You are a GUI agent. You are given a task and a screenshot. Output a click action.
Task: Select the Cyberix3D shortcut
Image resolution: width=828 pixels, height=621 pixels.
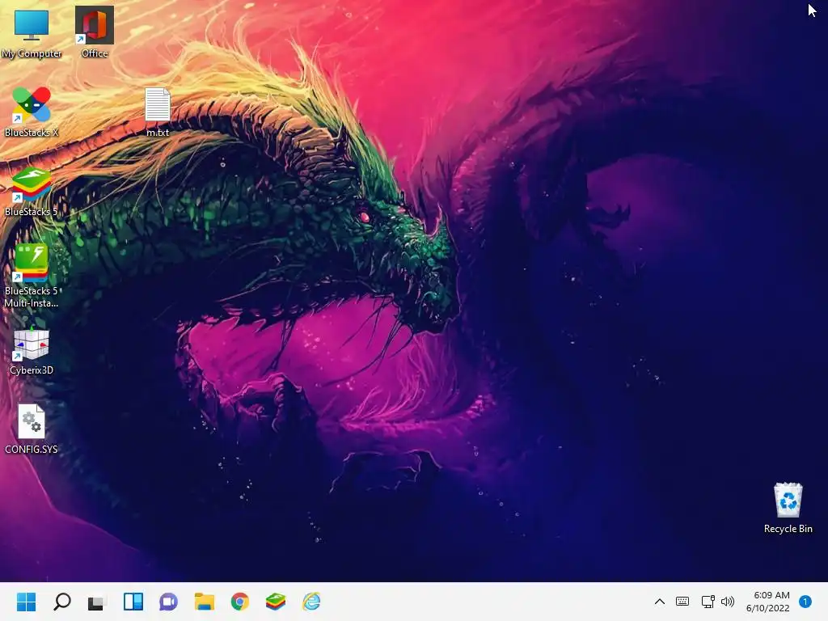(32, 351)
